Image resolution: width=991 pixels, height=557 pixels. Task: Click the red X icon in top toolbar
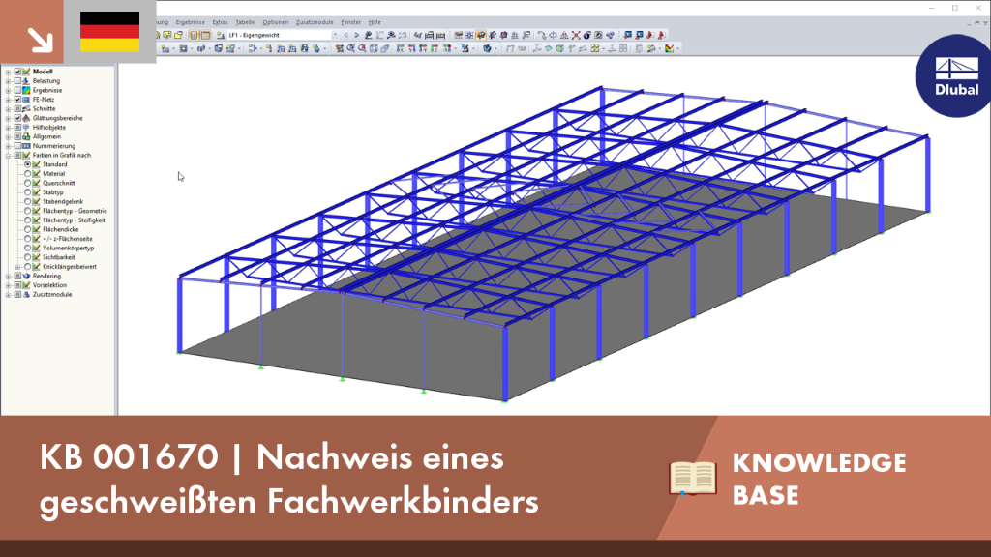pyautogui.click(x=576, y=36)
